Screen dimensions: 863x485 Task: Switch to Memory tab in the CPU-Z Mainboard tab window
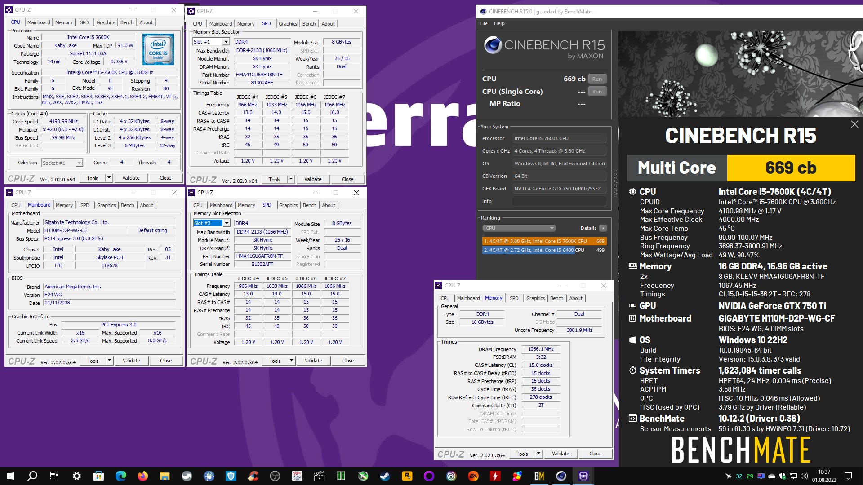64,205
